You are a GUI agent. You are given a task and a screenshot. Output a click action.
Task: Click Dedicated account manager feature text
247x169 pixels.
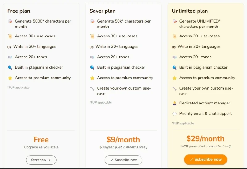click(204, 103)
